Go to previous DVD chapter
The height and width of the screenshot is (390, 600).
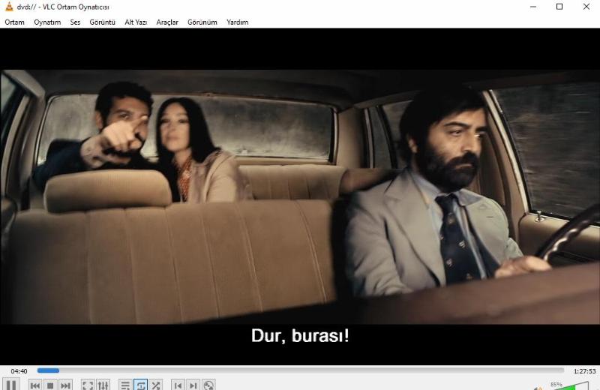[178, 385]
